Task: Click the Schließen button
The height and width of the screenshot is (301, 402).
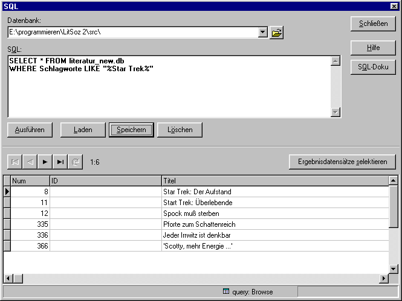Action: point(373,24)
